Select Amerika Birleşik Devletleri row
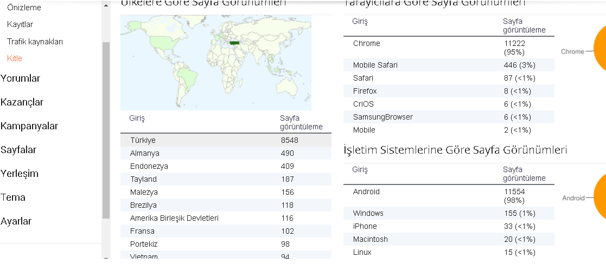 226,218
